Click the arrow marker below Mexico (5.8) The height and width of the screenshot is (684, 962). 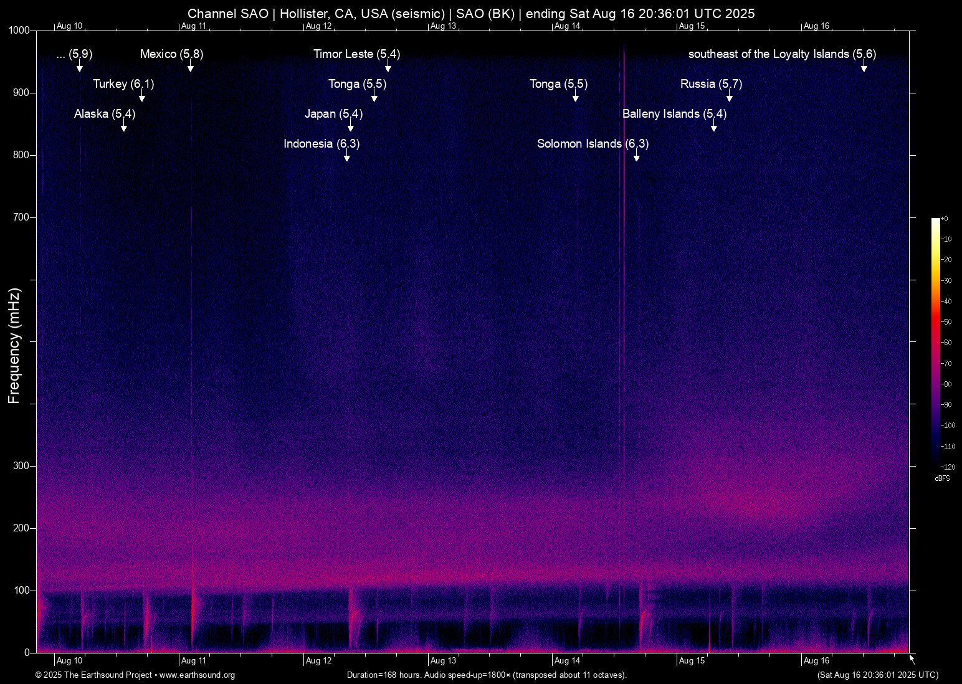point(191,67)
